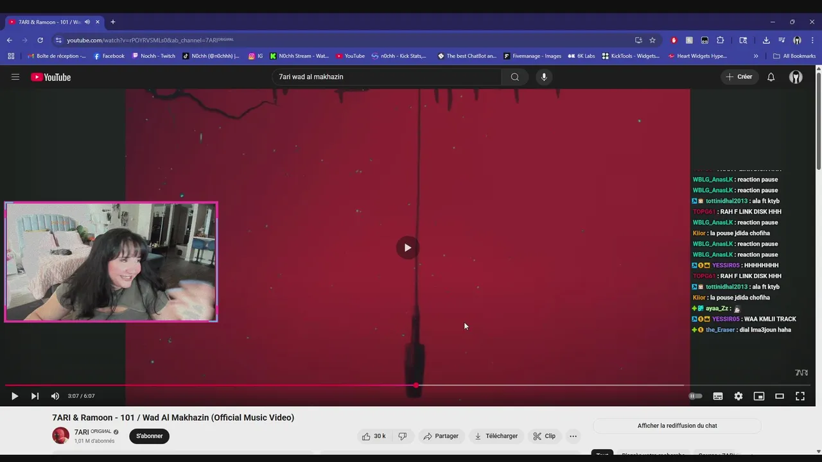Toggle theater mode
822x462 pixels.
780,397
